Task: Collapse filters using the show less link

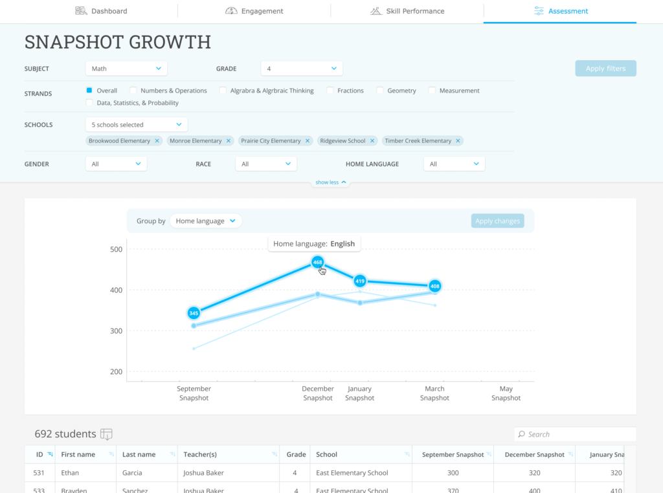Action: 330,182
